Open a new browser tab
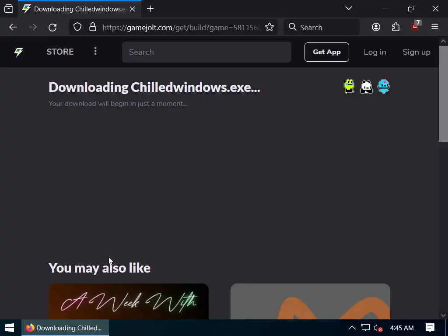Screen dimensions: 448x336 [x=150, y=9]
